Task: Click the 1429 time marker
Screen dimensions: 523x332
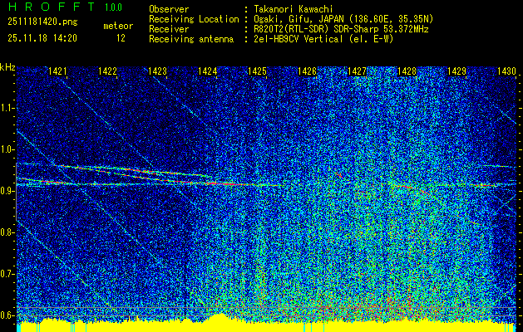Action: click(x=457, y=71)
